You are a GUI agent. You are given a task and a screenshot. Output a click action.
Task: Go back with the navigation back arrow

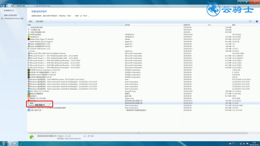(1, 6)
